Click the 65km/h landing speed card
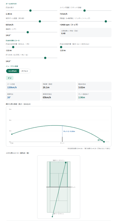Image resolution: width=119 pixels, height=221 pixels. coord(59,96)
